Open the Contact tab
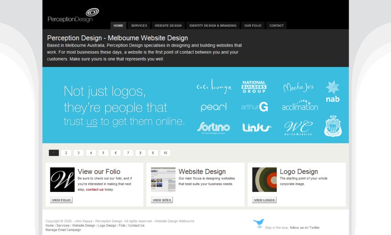 point(276,26)
